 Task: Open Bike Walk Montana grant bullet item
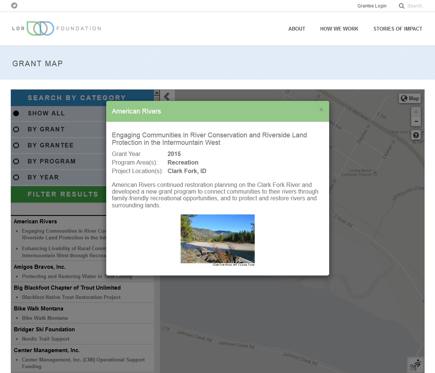click(x=45, y=318)
